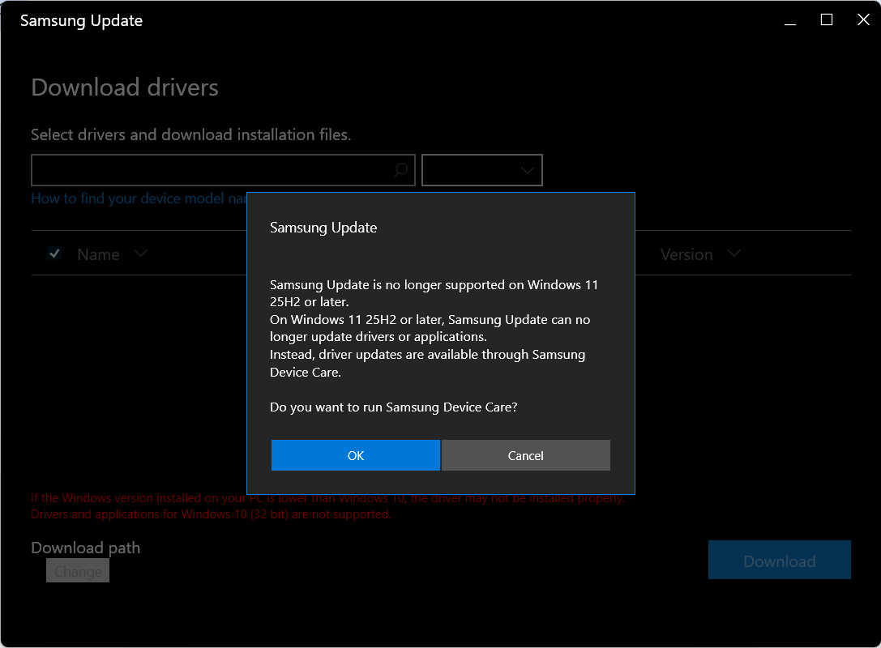Open the dropdown next to the search field

[x=482, y=169]
